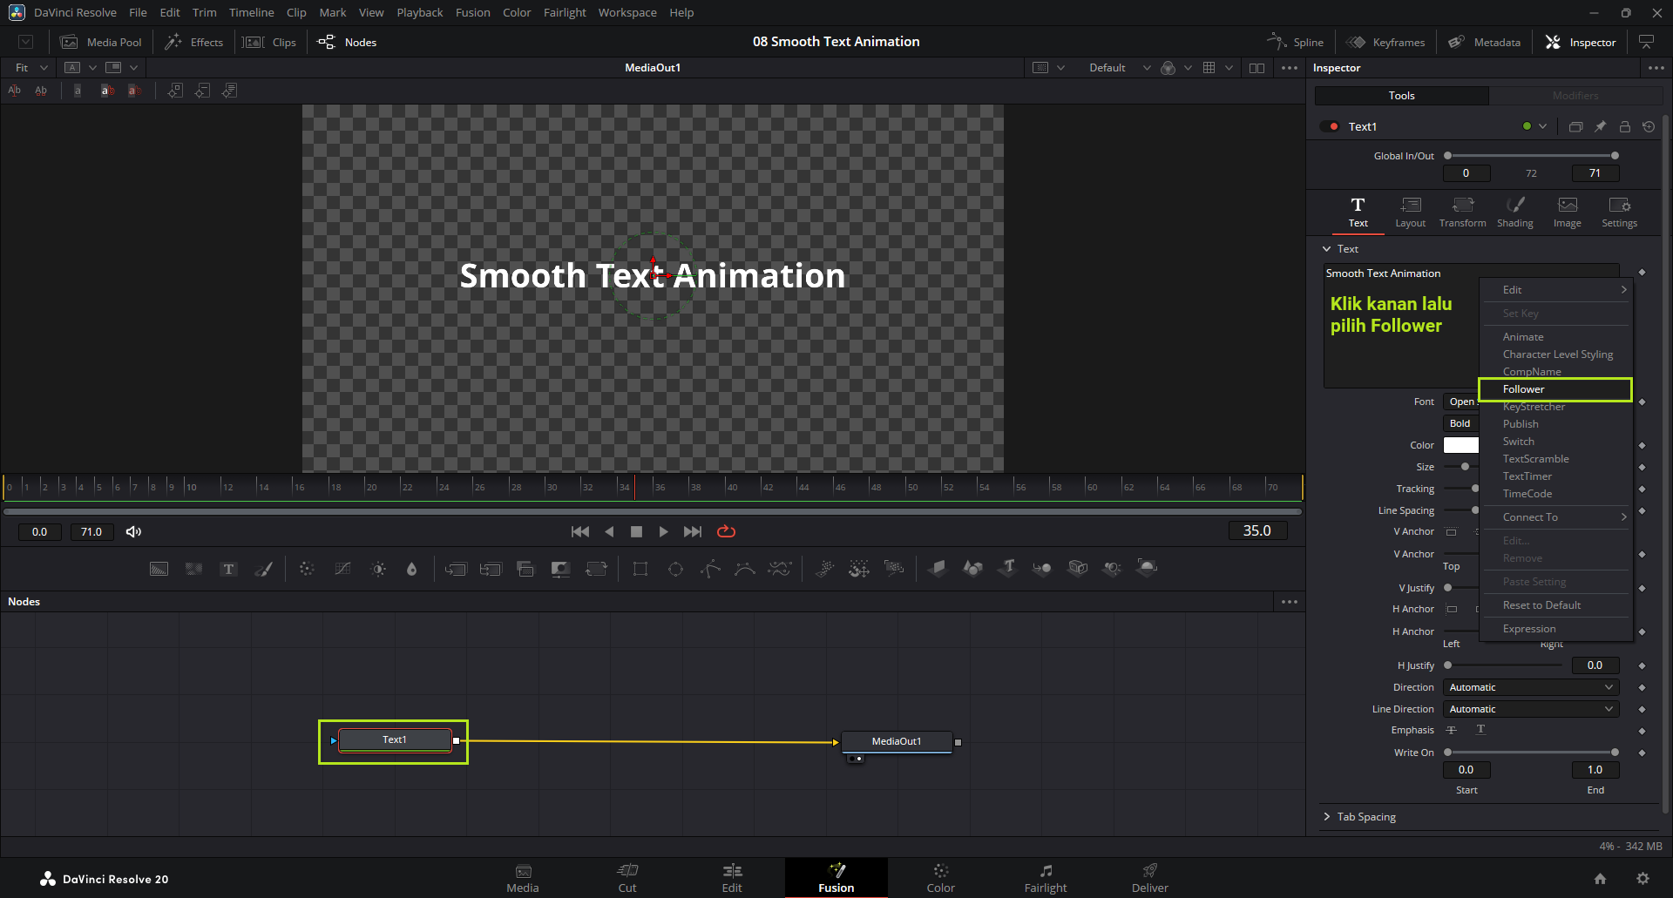Click the white text Color swatch
This screenshot has width=1673, height=898.
coord(1460,445)
